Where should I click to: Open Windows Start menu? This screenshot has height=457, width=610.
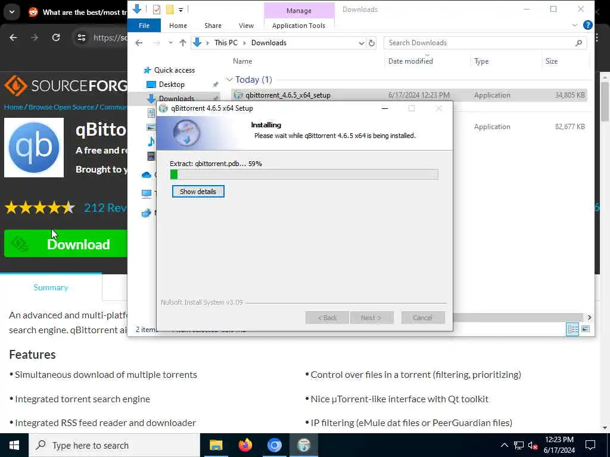14,445
